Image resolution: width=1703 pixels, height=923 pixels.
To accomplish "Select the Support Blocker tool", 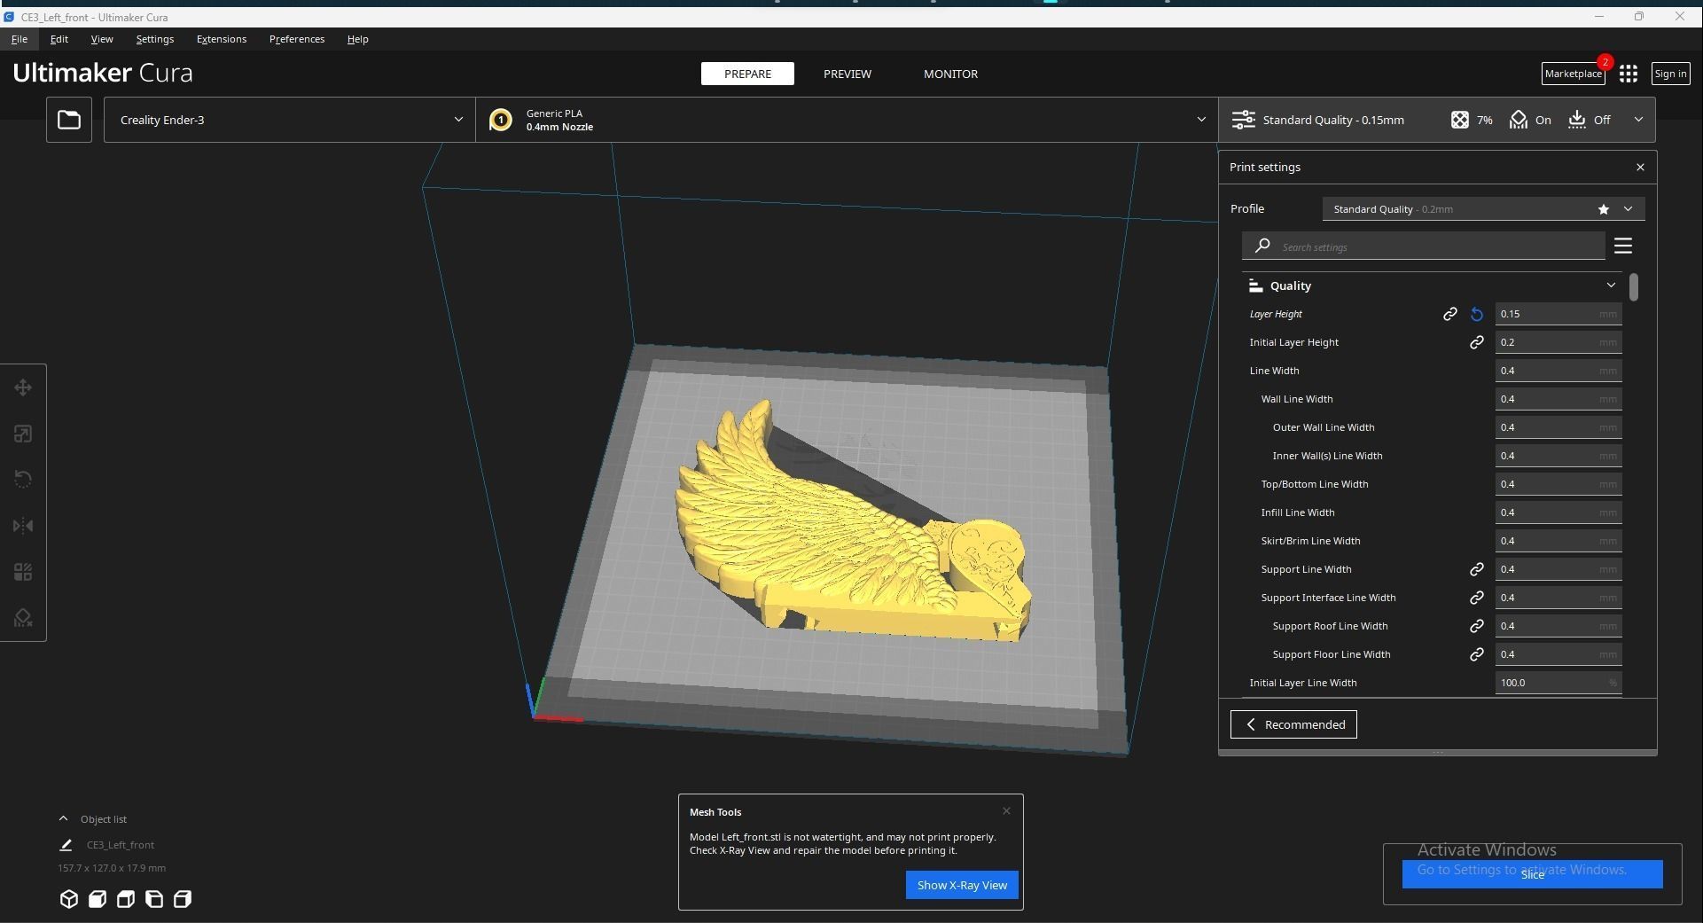I will point(23,618).
